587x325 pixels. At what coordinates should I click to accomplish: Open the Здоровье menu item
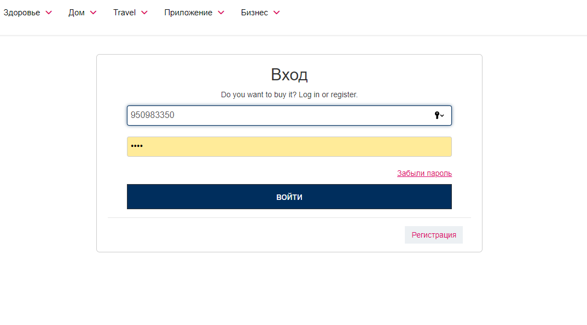pyautogui.click(x=22, y=13)
